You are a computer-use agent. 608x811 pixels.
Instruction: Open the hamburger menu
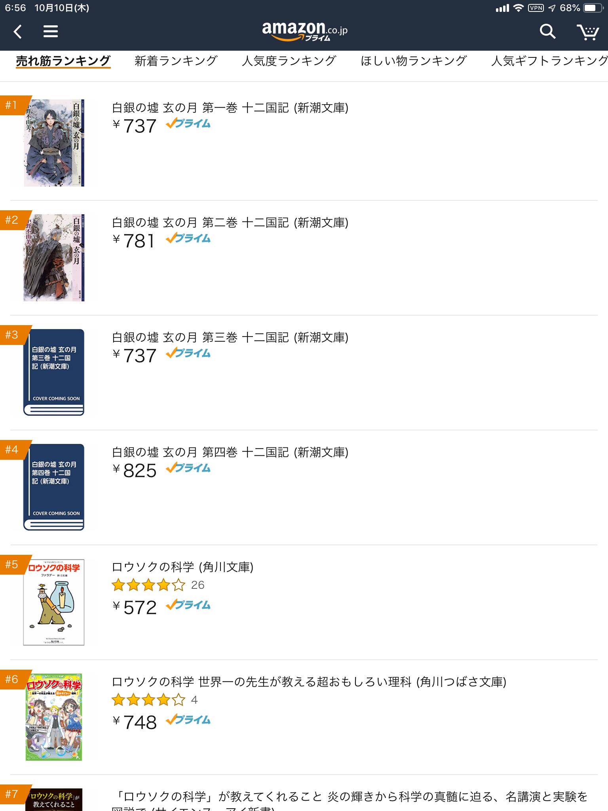pyautogui.click(x=51, y=31)
